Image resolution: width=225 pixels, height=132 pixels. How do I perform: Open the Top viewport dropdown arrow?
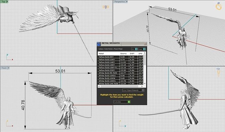[x=7, y=2]
